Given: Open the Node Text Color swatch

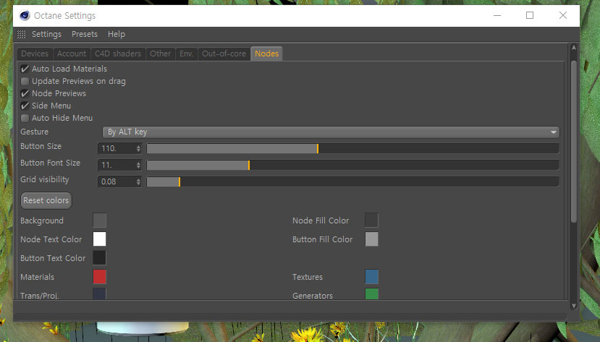Looking at the screenshot, I should coord(99,239).
